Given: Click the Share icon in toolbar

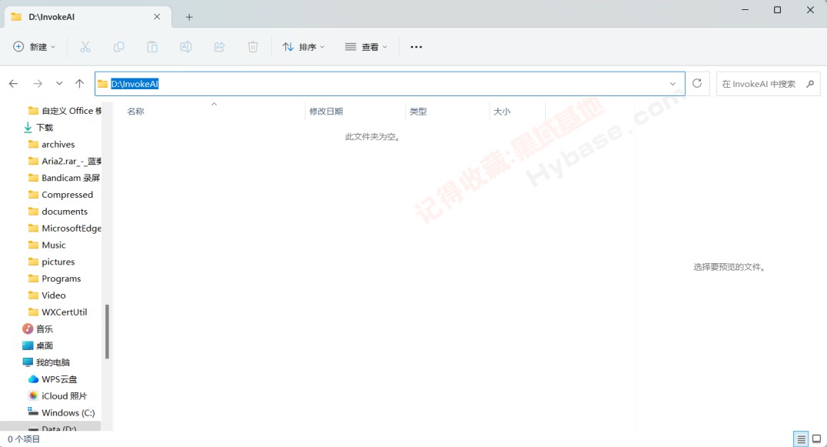Looking at the screenshot, I should click(x=219, y=47).
